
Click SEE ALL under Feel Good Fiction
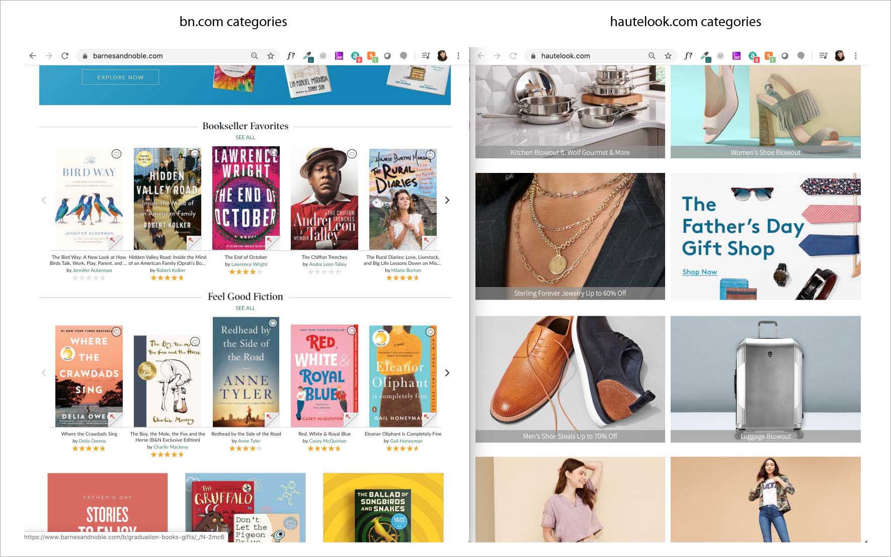246,308
